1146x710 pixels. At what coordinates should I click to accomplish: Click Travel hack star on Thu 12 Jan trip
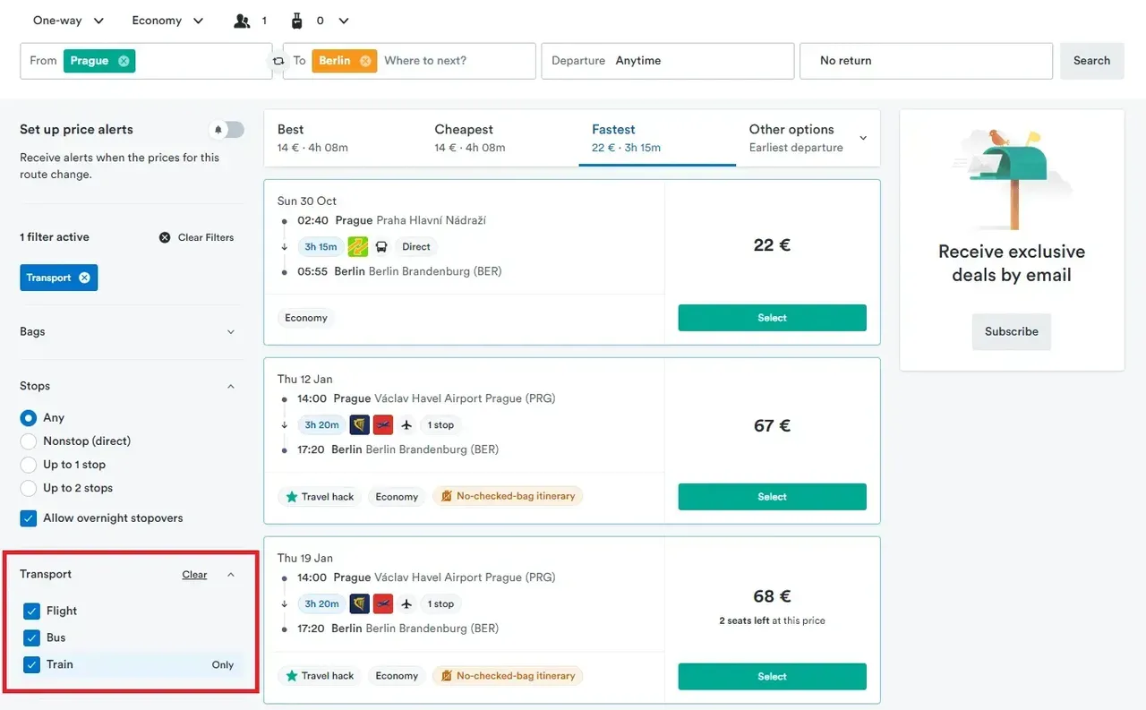coord(292,497)
